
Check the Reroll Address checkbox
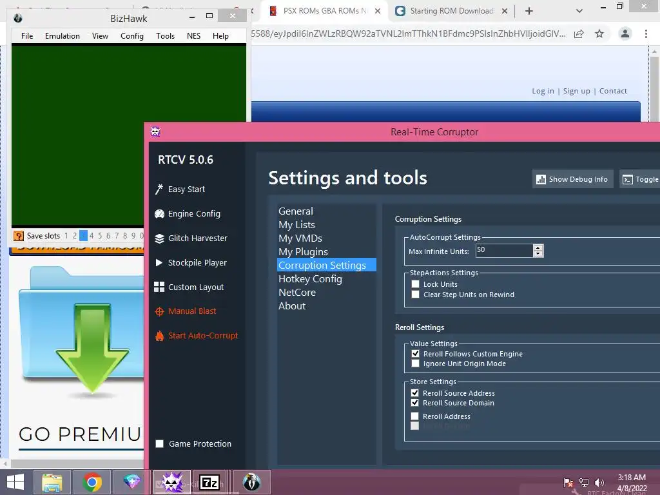pos(415,416)
